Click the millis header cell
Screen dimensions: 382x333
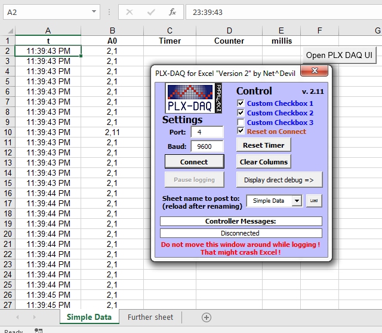tap(281, 41)
